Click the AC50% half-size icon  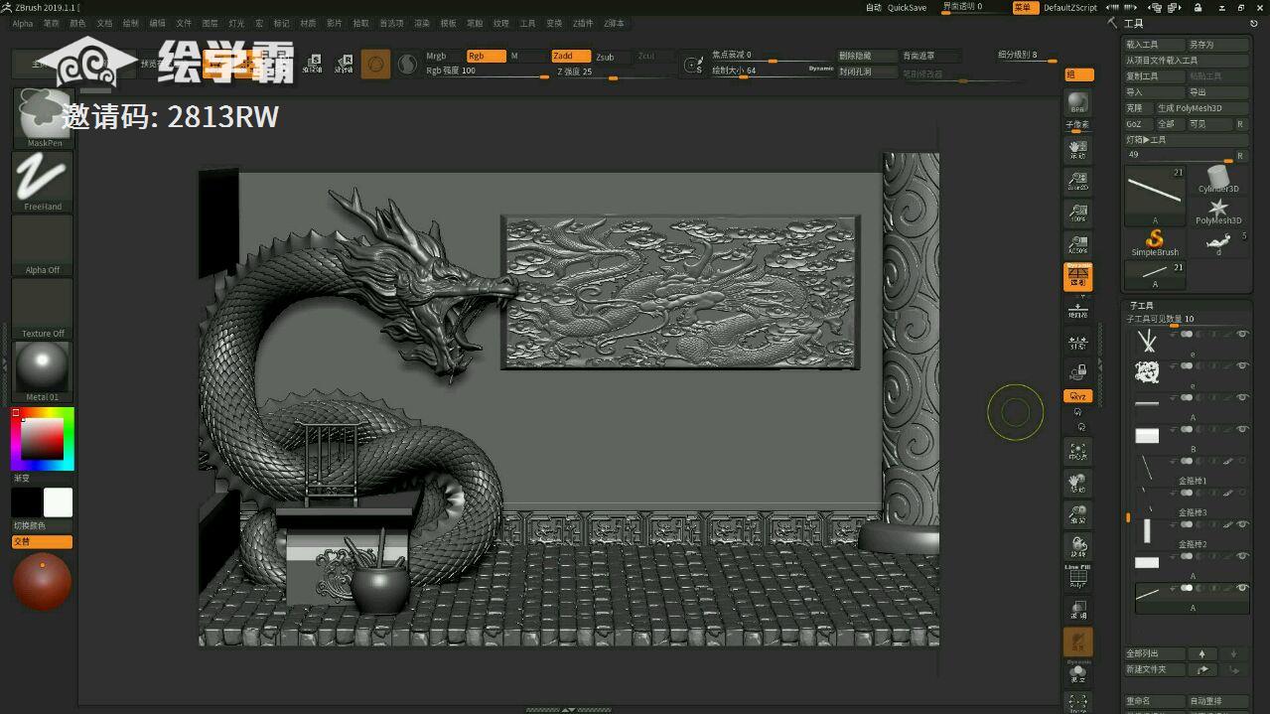tap(1077, 243)
